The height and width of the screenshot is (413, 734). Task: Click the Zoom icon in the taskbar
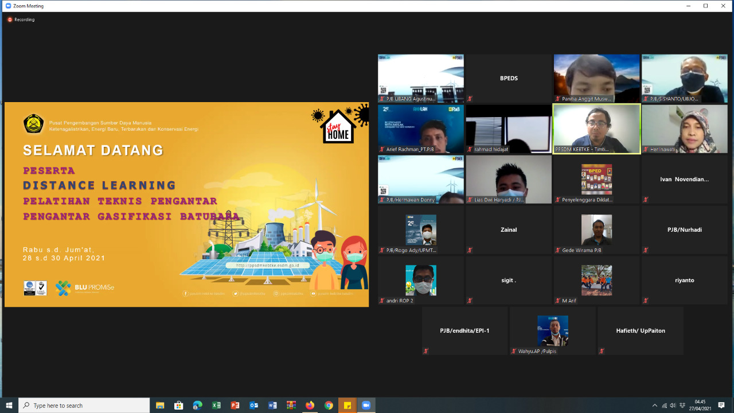tap(366, 406)
